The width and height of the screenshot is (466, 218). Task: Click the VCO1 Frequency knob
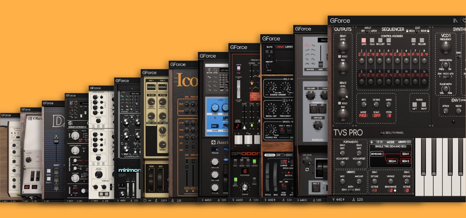tap(445, 47)
